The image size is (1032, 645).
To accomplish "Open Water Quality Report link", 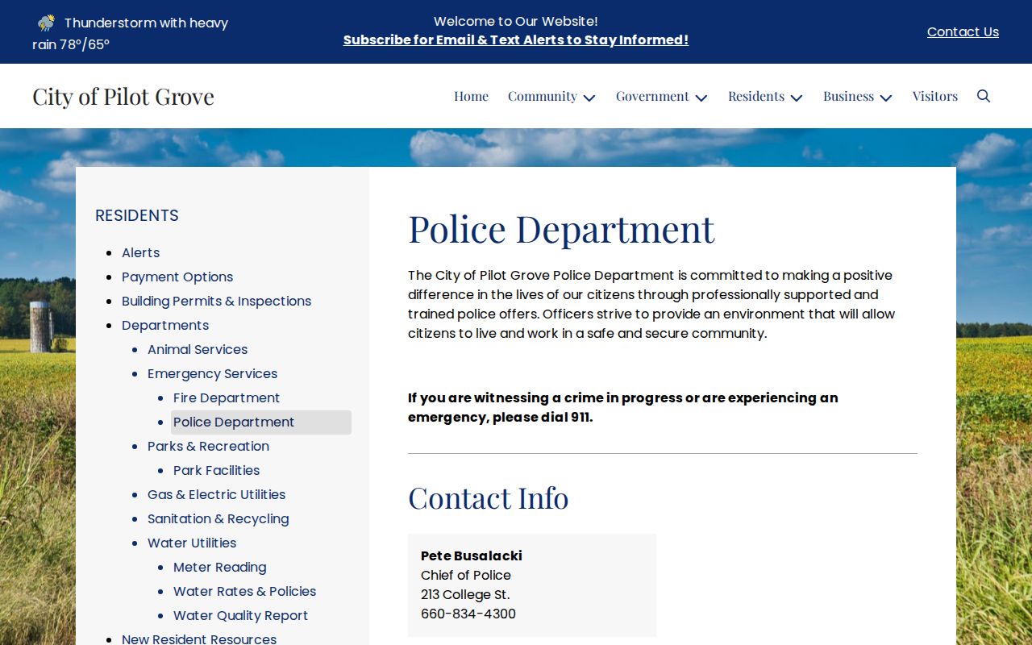I will (240, 615).
